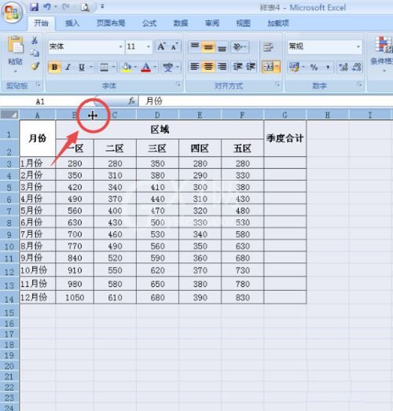
Task: Toggle bold formatting
Action: point(55,68)
